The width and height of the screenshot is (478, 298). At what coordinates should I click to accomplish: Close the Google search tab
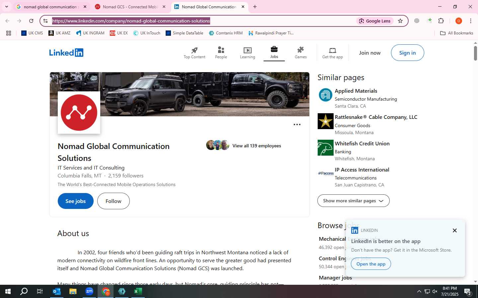[85, 7]
